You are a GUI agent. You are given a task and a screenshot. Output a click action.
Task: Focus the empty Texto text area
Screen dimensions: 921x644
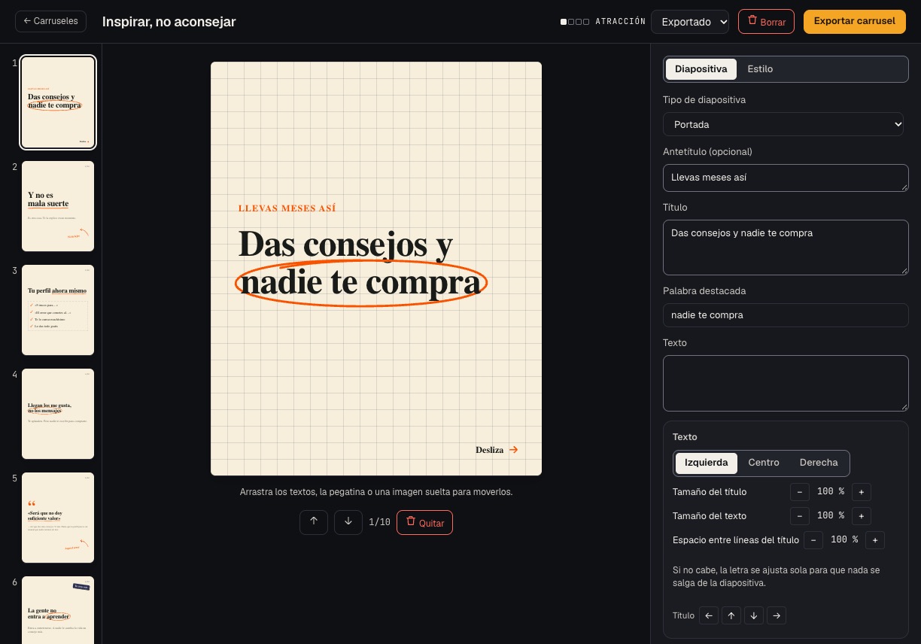(x=786, y=384)
